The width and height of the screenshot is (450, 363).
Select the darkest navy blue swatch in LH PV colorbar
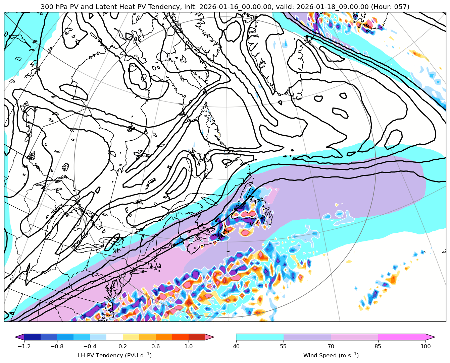coord(32,337)
